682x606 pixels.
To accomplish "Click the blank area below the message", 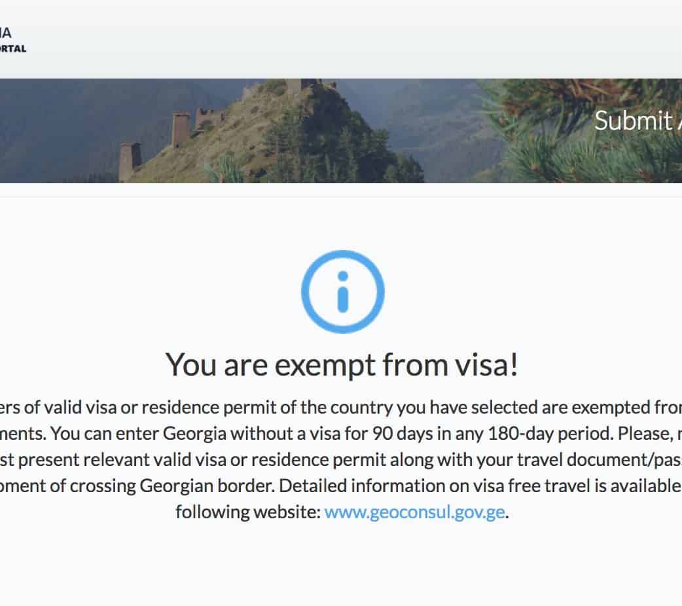I will pyautogui.click(x=340, y=569).
